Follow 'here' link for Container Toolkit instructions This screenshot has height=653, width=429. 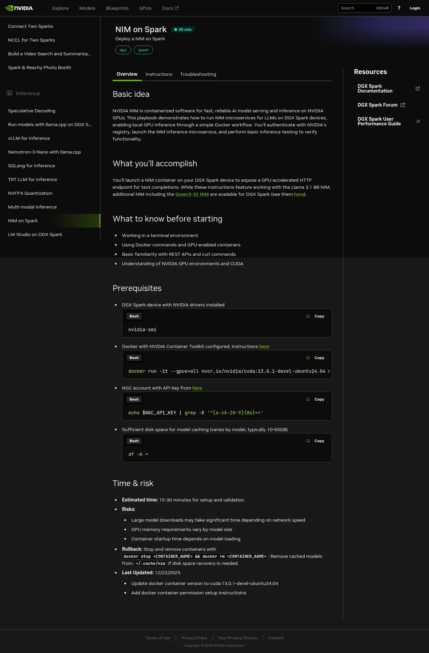(x=264, y=346)
